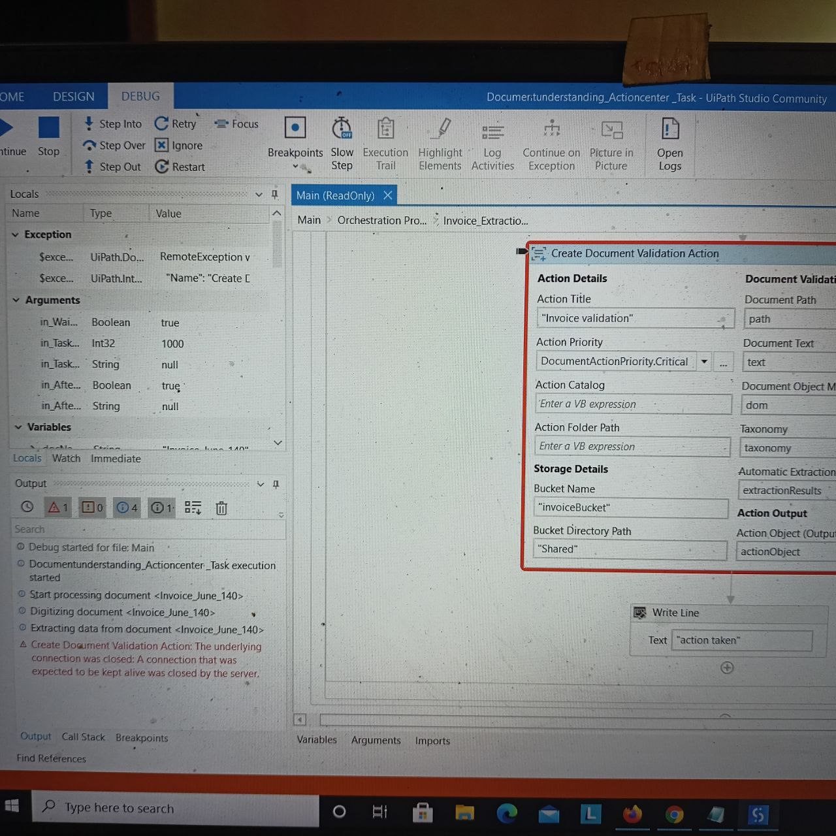This screenshot has width=836, height=836.
Task: Open the Imports panel below the designer
Action: click(x=432, y=741)
